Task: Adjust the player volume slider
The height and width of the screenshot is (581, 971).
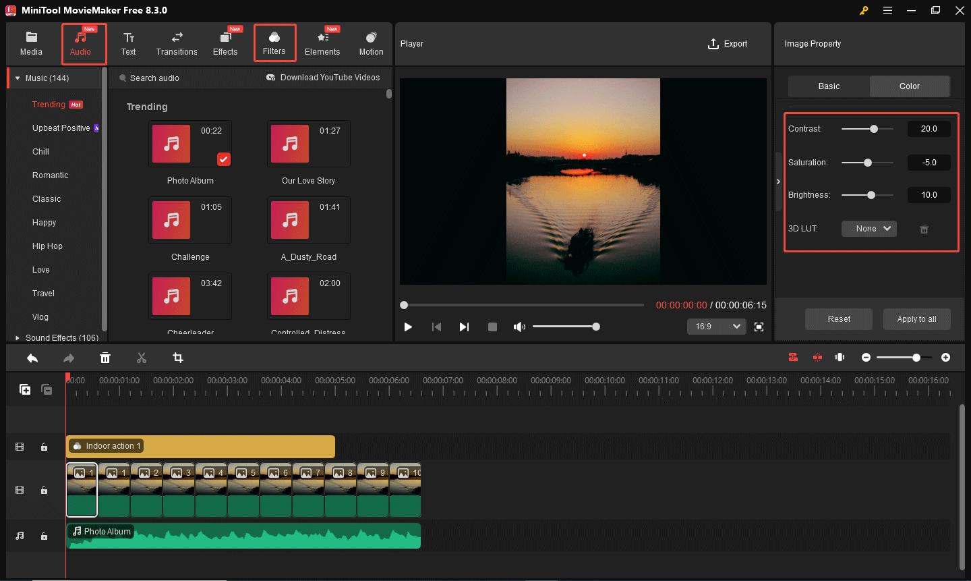Action: [565, 327]
